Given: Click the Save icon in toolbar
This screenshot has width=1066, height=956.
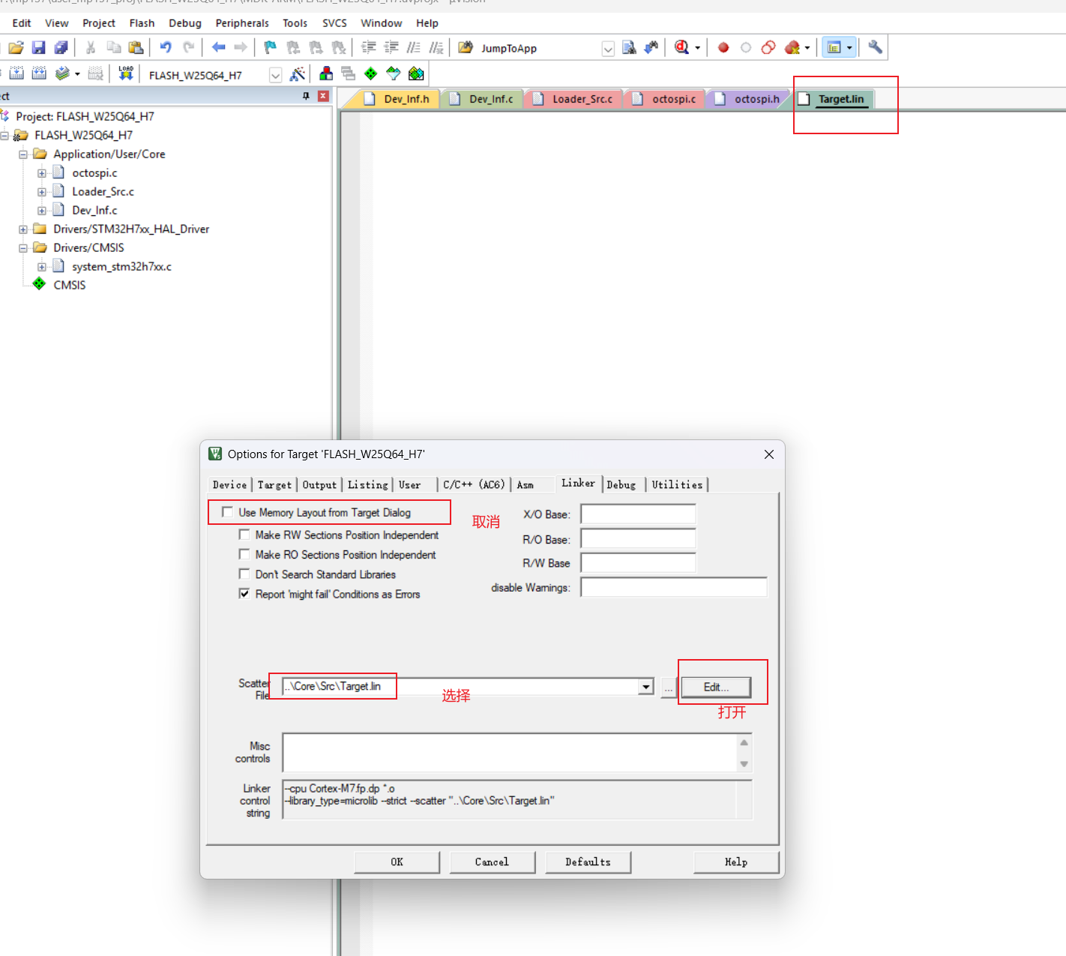Looking at the screenshot, I should point(38,48).
